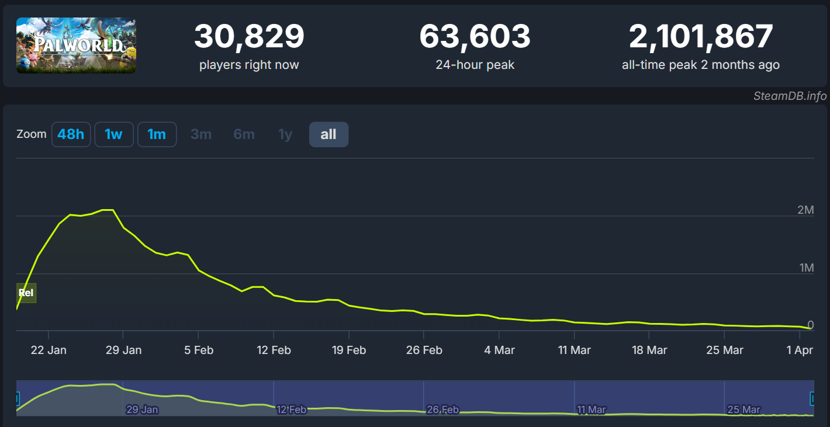This screenshot has height=427, width=830.
Task: Click the '2,101,867' all-time peak value
Action: [x=701, y=36]
